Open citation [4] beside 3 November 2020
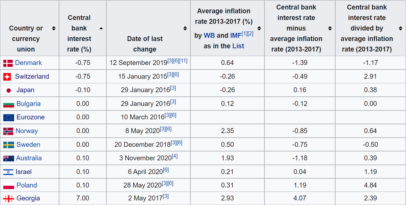406x205 pixels. [x=174, y=156]
